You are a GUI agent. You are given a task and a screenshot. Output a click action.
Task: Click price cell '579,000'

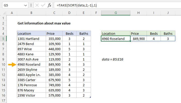54,95
